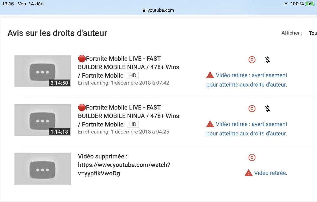
Task: Open thumbnail of the deleted video
Action: tap(43, 169)
